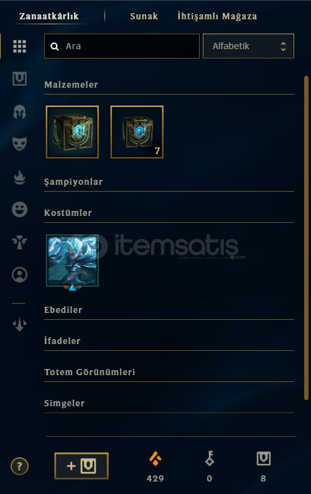Click the add chest purchase button
The width and height of the screenshot is (311, 494).
point(81,466)
